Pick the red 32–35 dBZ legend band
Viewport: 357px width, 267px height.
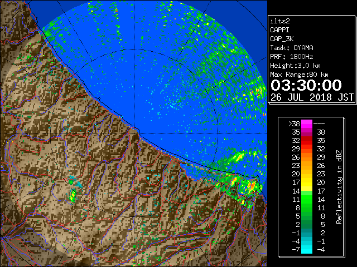tap(307, 141)
